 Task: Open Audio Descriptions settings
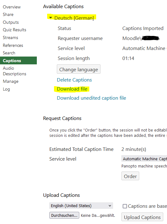15,71
